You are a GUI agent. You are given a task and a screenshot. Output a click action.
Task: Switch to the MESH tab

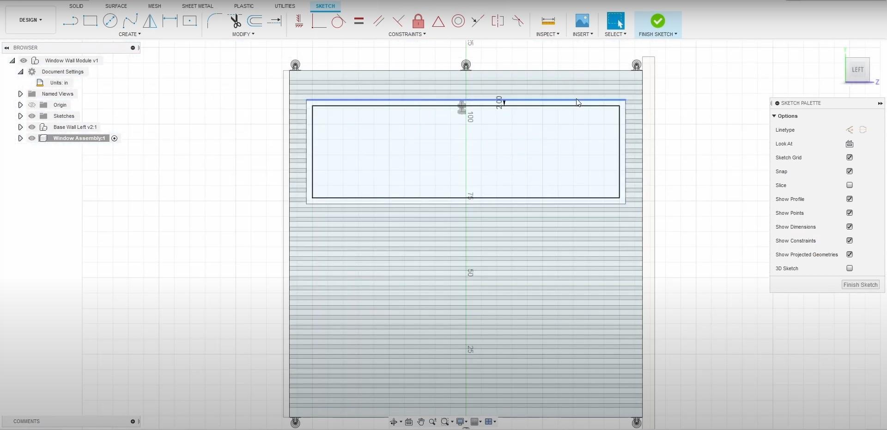point(155,6)
